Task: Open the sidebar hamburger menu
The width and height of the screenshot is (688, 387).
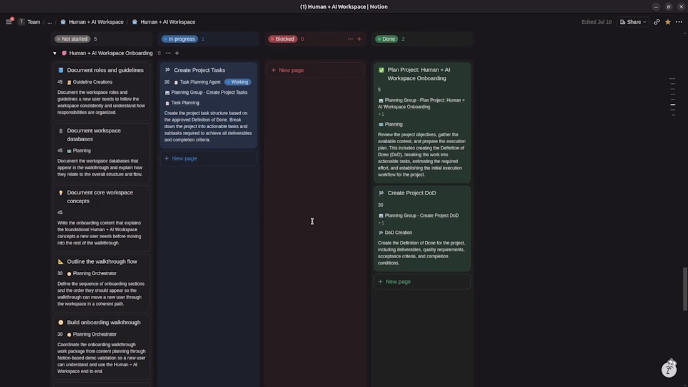Action: (9, 22)
